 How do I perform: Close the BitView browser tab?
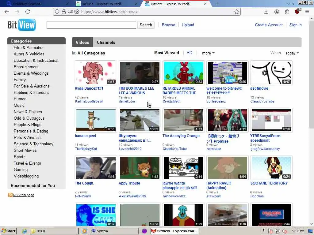(x=205, y=4)
